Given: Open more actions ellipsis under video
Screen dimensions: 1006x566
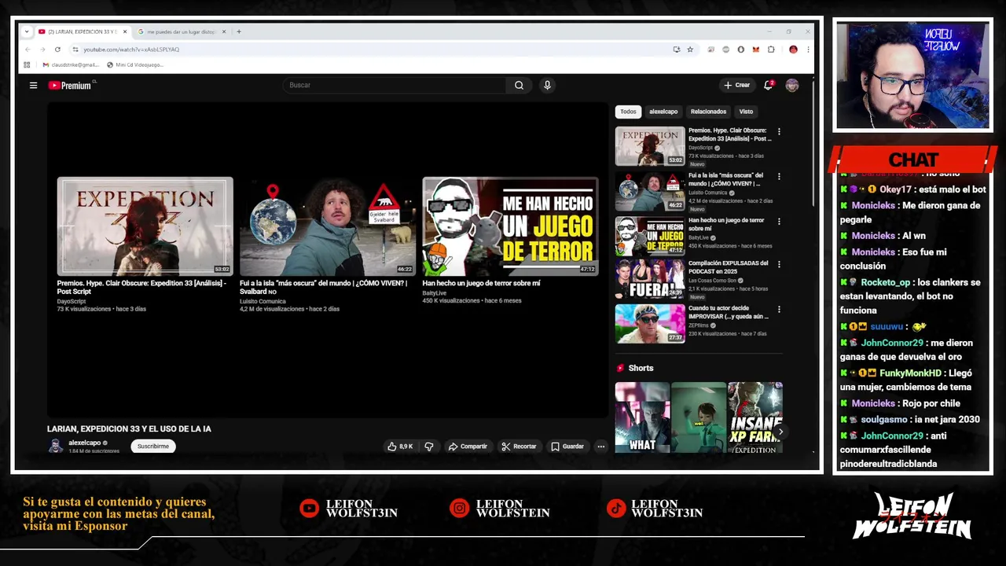Looking at the screenshot, I should click(600, 447).
